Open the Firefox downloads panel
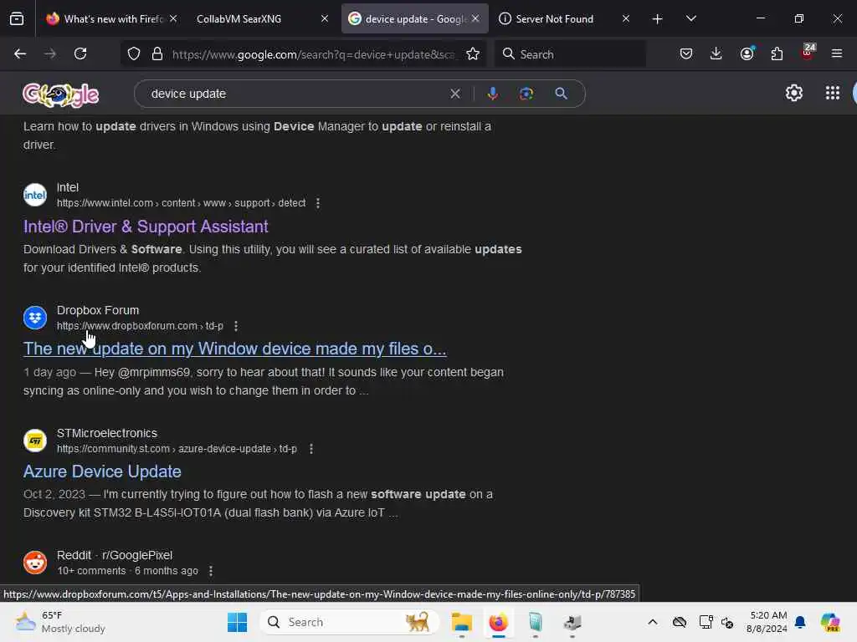 pyautogui.click(x=716, y=53)
